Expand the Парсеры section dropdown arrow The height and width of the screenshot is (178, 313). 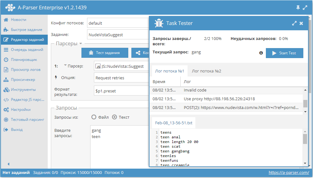[81, 43]
